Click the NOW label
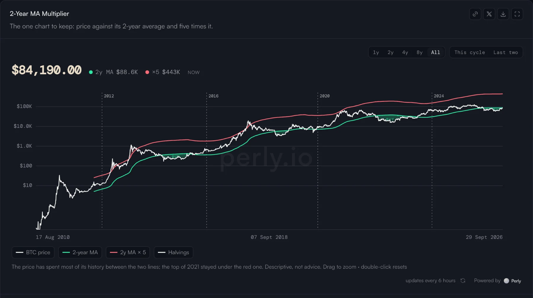 pyautogui.click(x=194, y=73)
